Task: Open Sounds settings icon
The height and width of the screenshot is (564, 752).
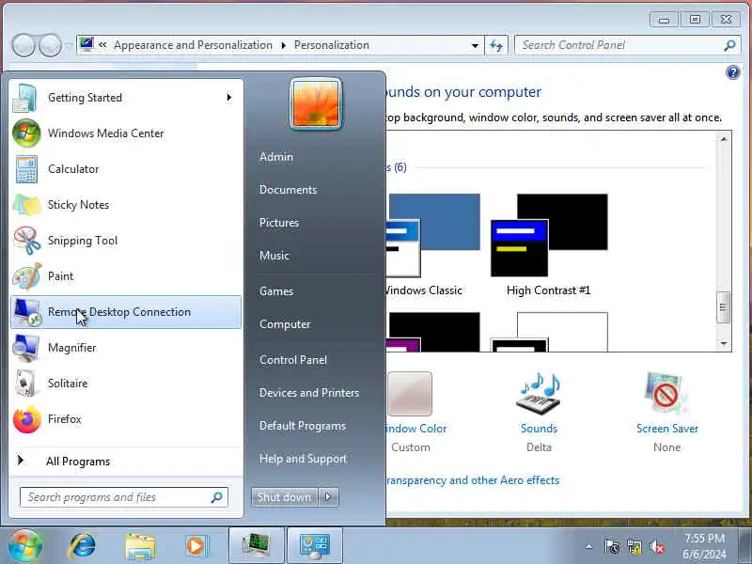Action: (539, 393)
